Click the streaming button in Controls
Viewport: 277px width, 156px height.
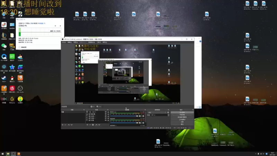182,112
